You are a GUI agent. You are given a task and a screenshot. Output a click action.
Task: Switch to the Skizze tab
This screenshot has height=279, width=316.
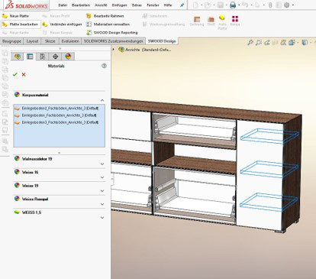click(50, 41)
